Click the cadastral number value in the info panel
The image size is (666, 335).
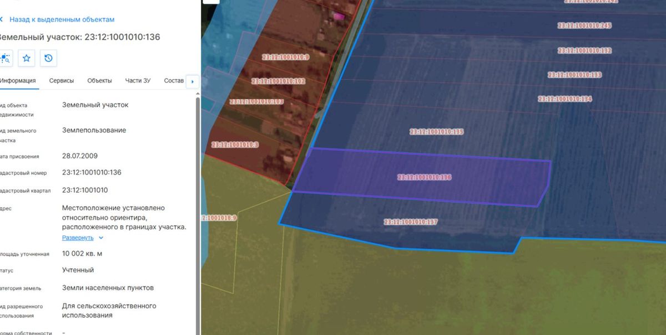pos(92,173)
